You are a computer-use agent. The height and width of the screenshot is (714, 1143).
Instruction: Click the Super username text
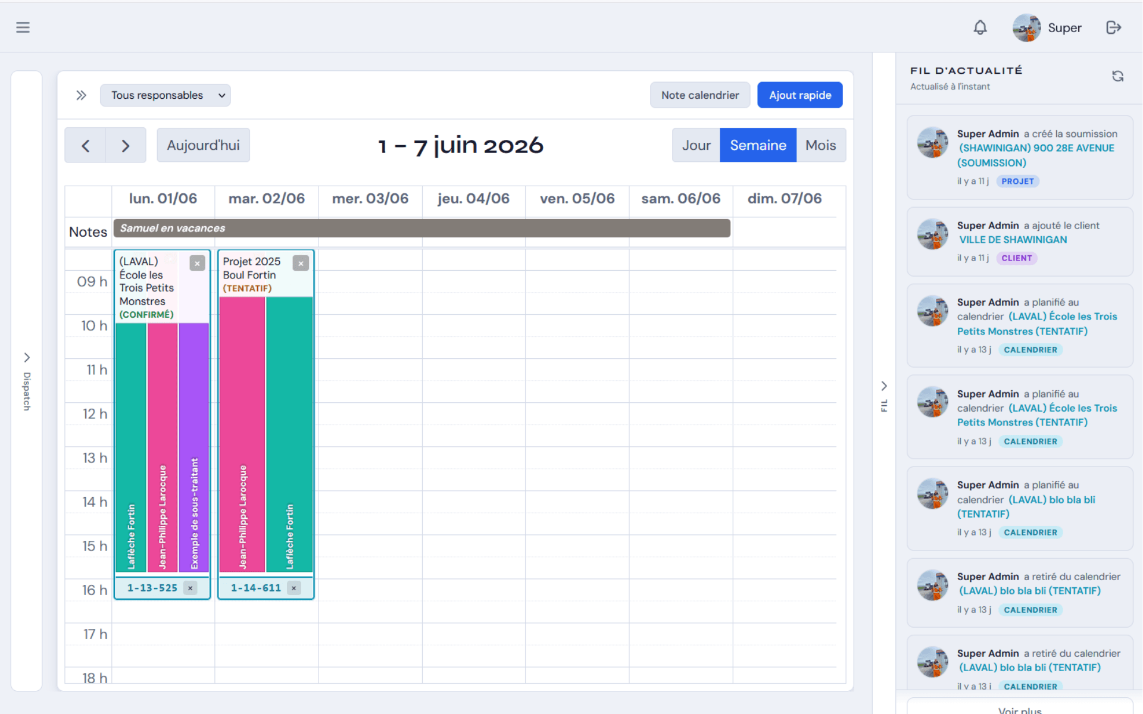pyautogui.click(x=1064, y=28)
